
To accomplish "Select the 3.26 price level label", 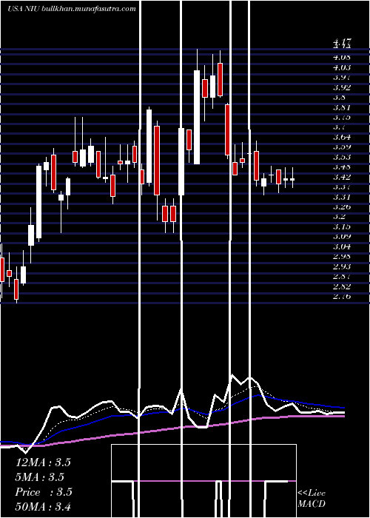I will pos(342,206).
